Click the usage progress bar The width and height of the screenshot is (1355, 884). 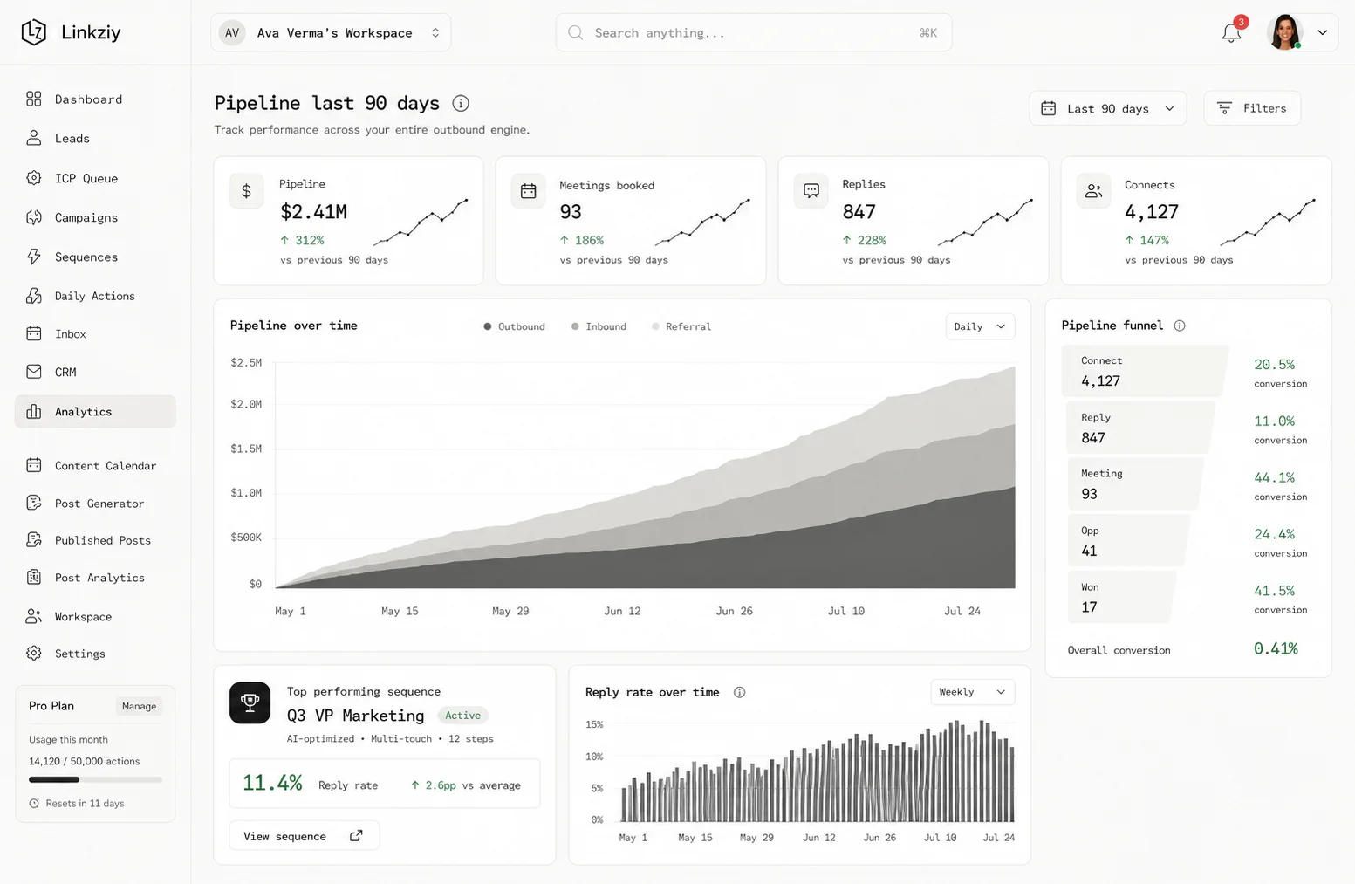[95, 779]
